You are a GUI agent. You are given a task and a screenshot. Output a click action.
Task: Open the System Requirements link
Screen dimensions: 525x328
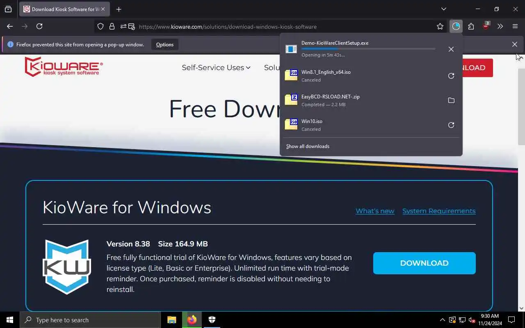tap(439, 211)
